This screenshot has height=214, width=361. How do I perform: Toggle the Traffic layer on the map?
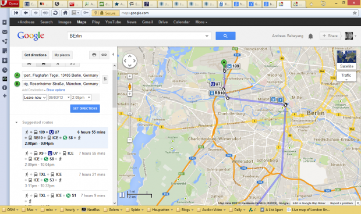[x=346, y=77]
